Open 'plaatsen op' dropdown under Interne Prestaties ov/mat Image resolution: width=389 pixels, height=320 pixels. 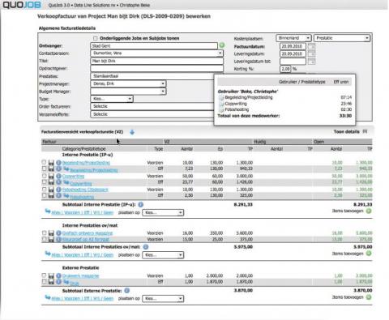pyautogui.click(x=163, y=255)
